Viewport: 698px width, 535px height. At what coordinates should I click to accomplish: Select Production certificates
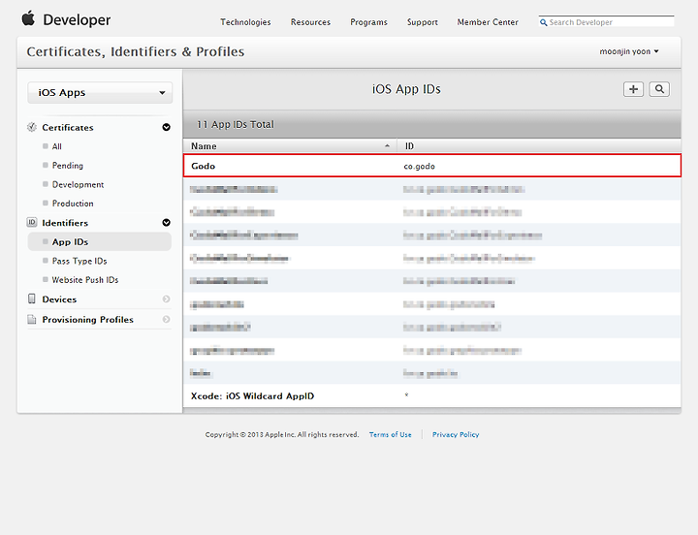tap(73, 204)
